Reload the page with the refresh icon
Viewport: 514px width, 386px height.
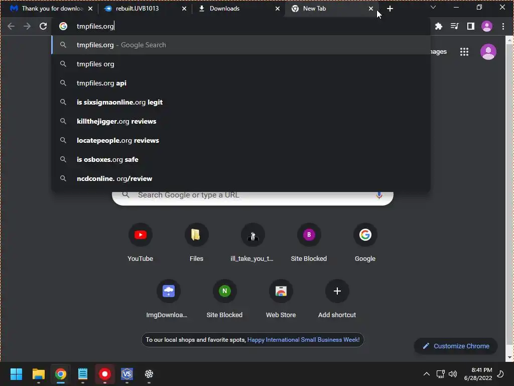43,26
